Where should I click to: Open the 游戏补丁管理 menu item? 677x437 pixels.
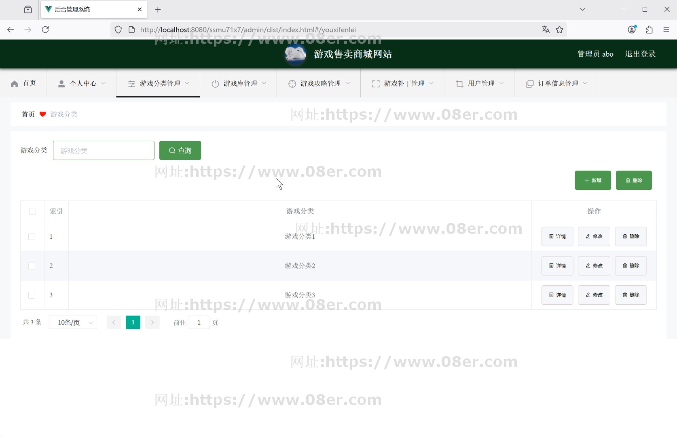click(404, 84)
